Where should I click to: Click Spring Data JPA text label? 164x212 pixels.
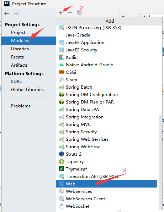82,110
